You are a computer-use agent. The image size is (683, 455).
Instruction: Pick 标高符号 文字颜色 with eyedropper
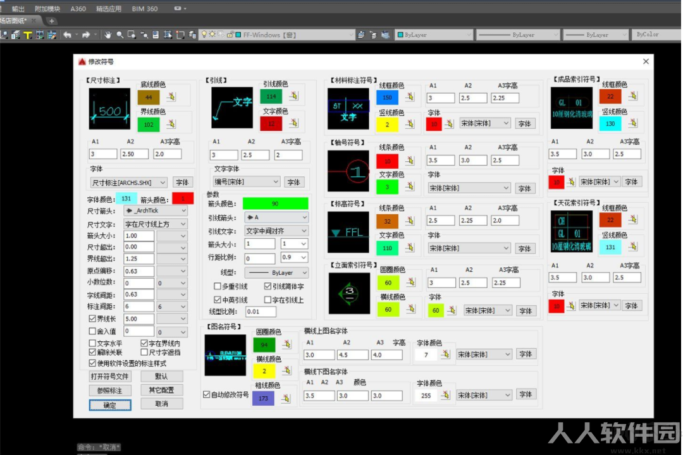pyautogui.click(x=410, y=248)
